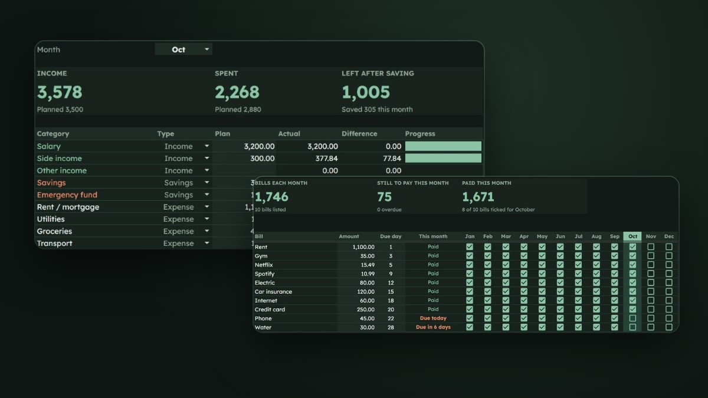This screenshot has width=708, height=398.
Task: Tick the Phone bill's Oct checkbox
Action: (632, 318)
